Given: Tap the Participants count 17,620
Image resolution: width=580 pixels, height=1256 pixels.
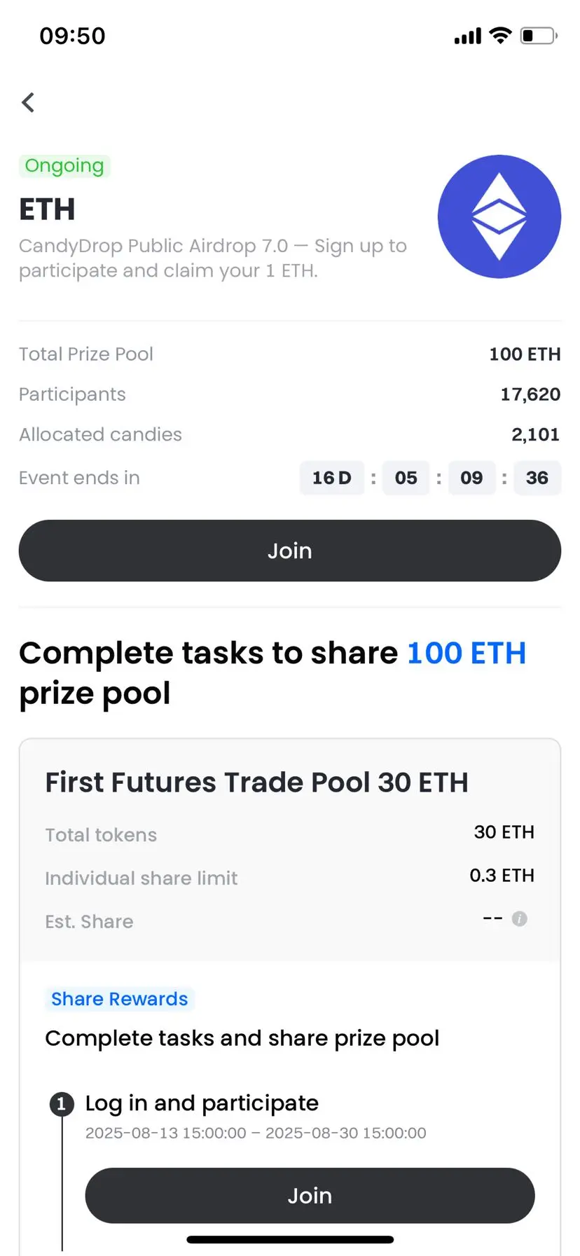Looking at the screenshot, I should pos(530,394).
